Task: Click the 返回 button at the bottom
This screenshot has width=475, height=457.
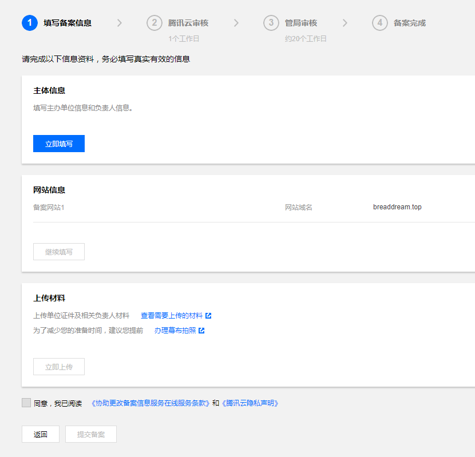Action: pos(40,434)
